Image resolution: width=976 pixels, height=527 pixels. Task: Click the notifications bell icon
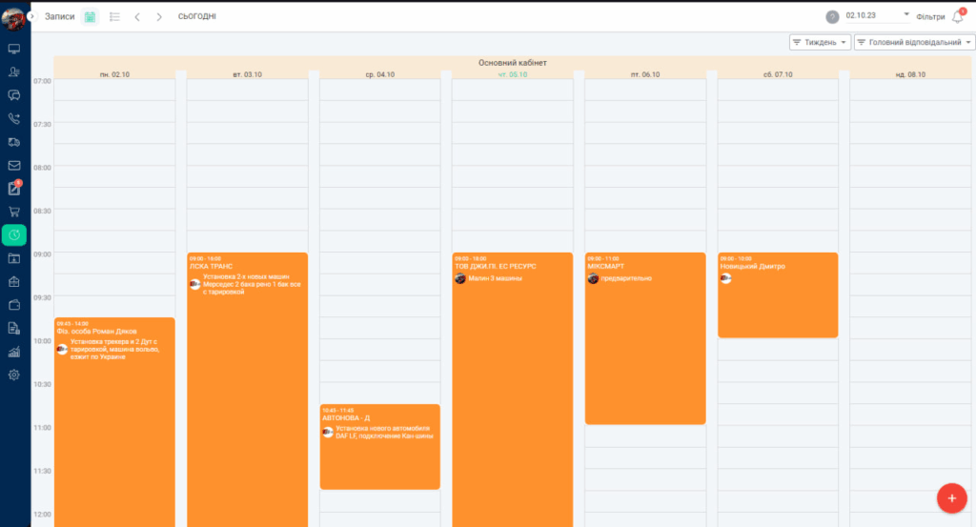(x=958, y=16)
